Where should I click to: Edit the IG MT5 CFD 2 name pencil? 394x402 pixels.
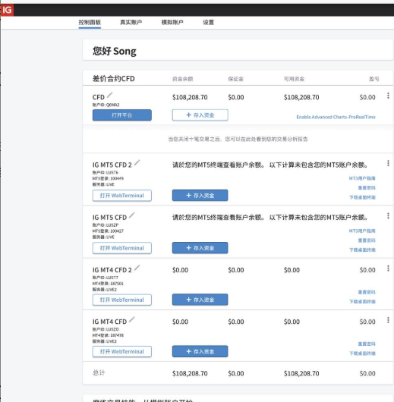tap(137, 162)
